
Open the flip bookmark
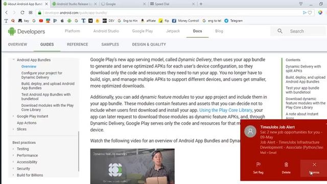164,20
